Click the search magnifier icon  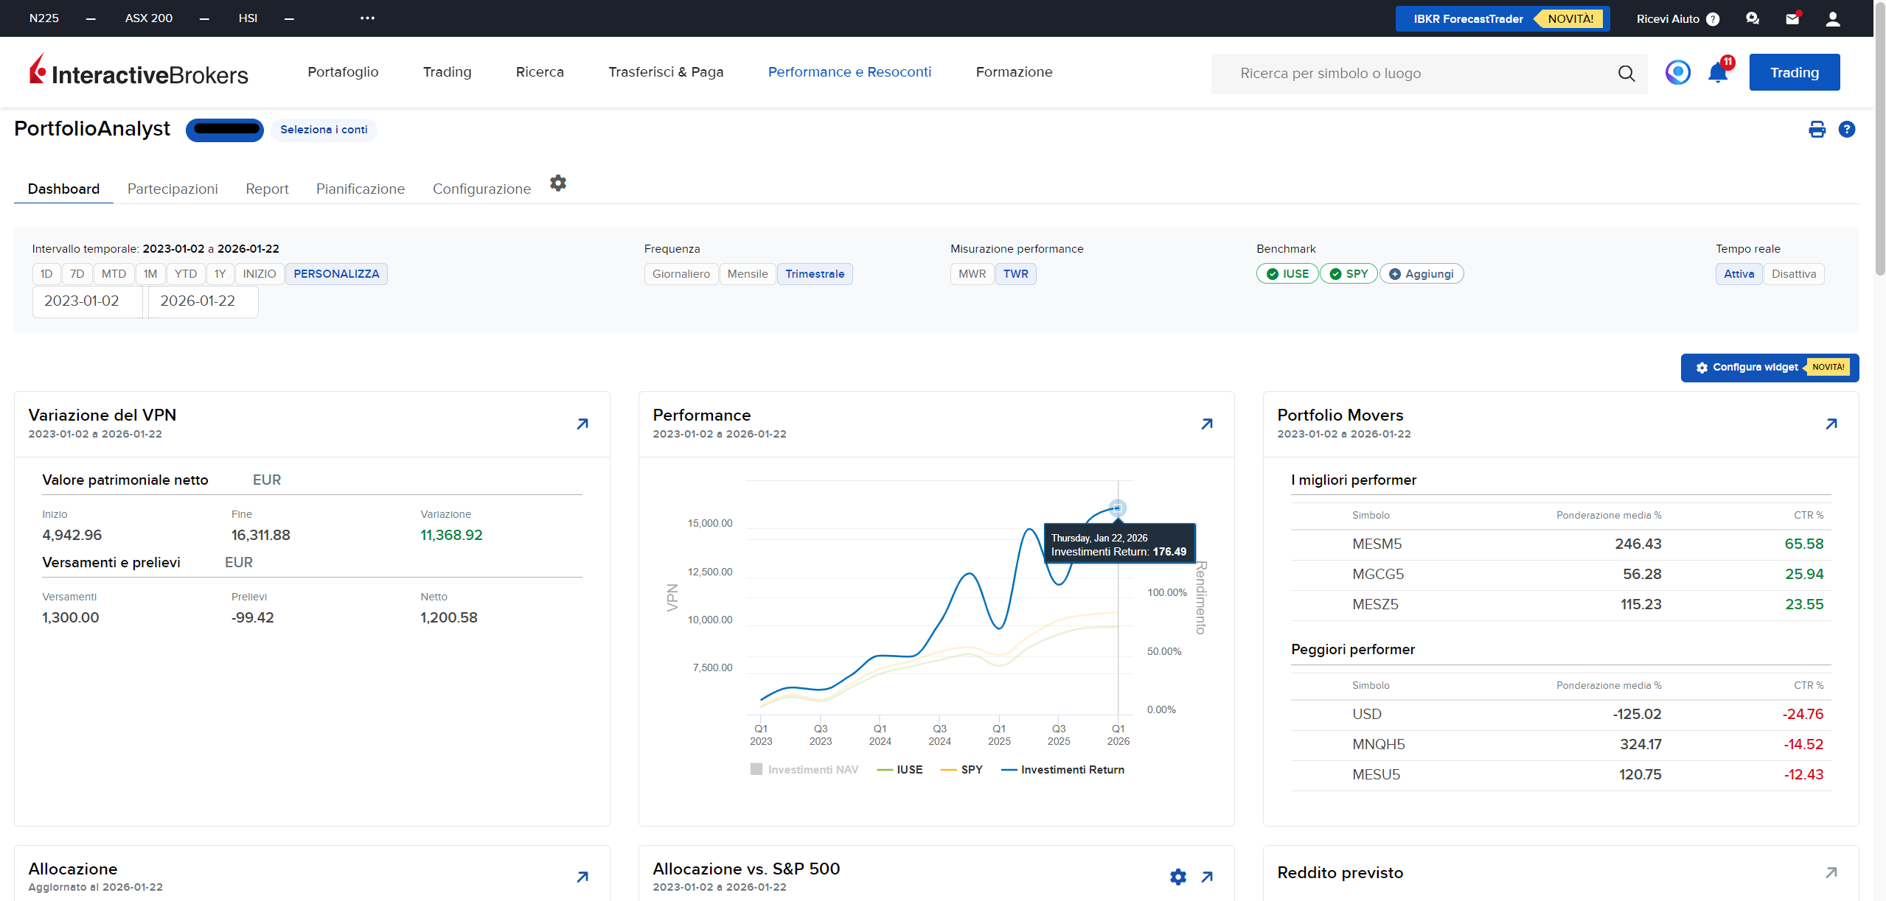coord(1626,73)
